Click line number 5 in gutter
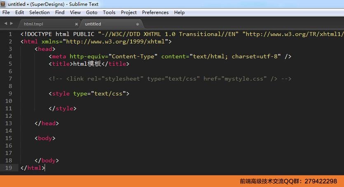Viewport: 344px width, 187px height. click(10, 64)
